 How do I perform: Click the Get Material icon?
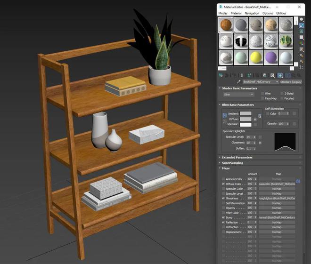click(x=220, y=75)
